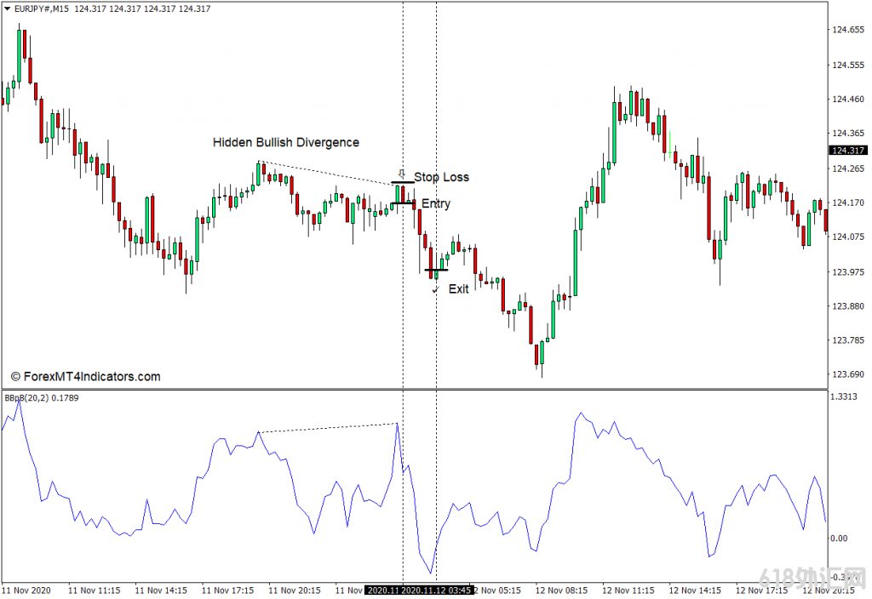This screenshot has height=599, width=872.
Task: Open the ForexMT4Indicators.com watermark link
Action: (85, 376)
